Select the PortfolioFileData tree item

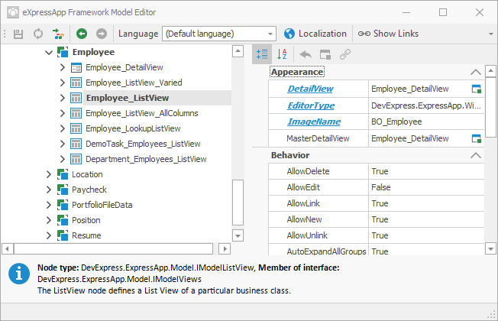click(x=102, y=205)
